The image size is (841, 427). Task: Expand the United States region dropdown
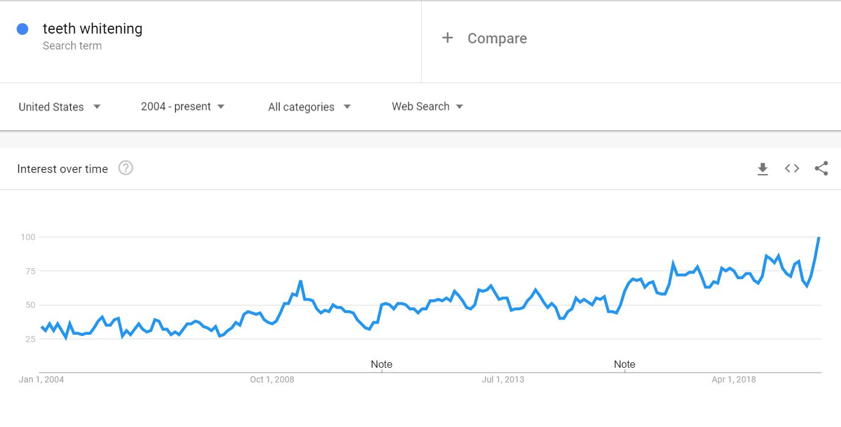click(x=59, y=107)
